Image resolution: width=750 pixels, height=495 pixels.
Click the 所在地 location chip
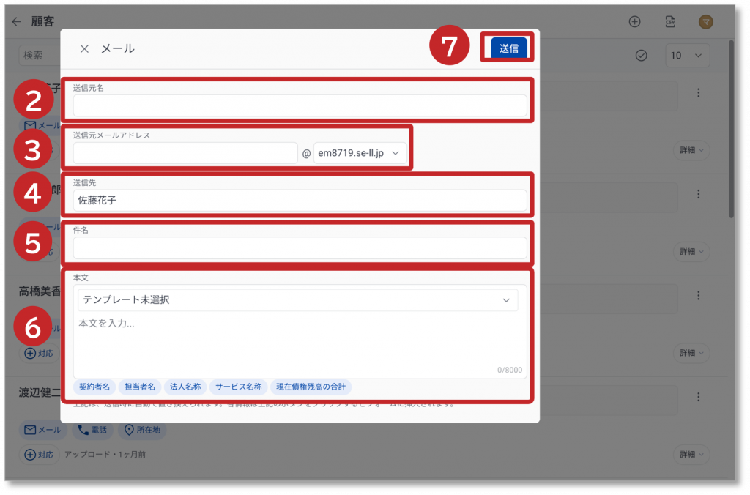142,430
